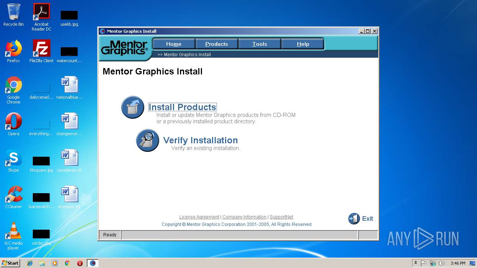Select the FileZilla Client shortcut
Viewport: 477px width, 268px height.
coord(41,51)
